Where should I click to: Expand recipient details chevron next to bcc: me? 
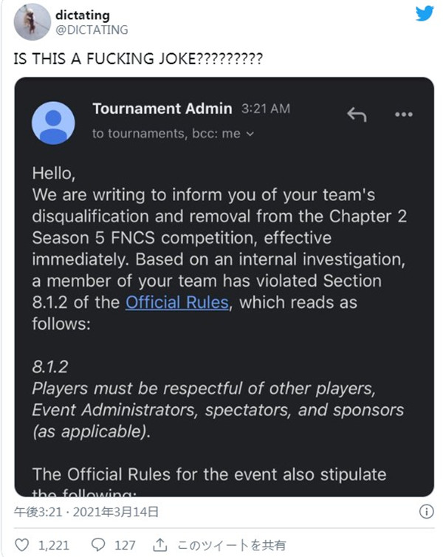250,134
